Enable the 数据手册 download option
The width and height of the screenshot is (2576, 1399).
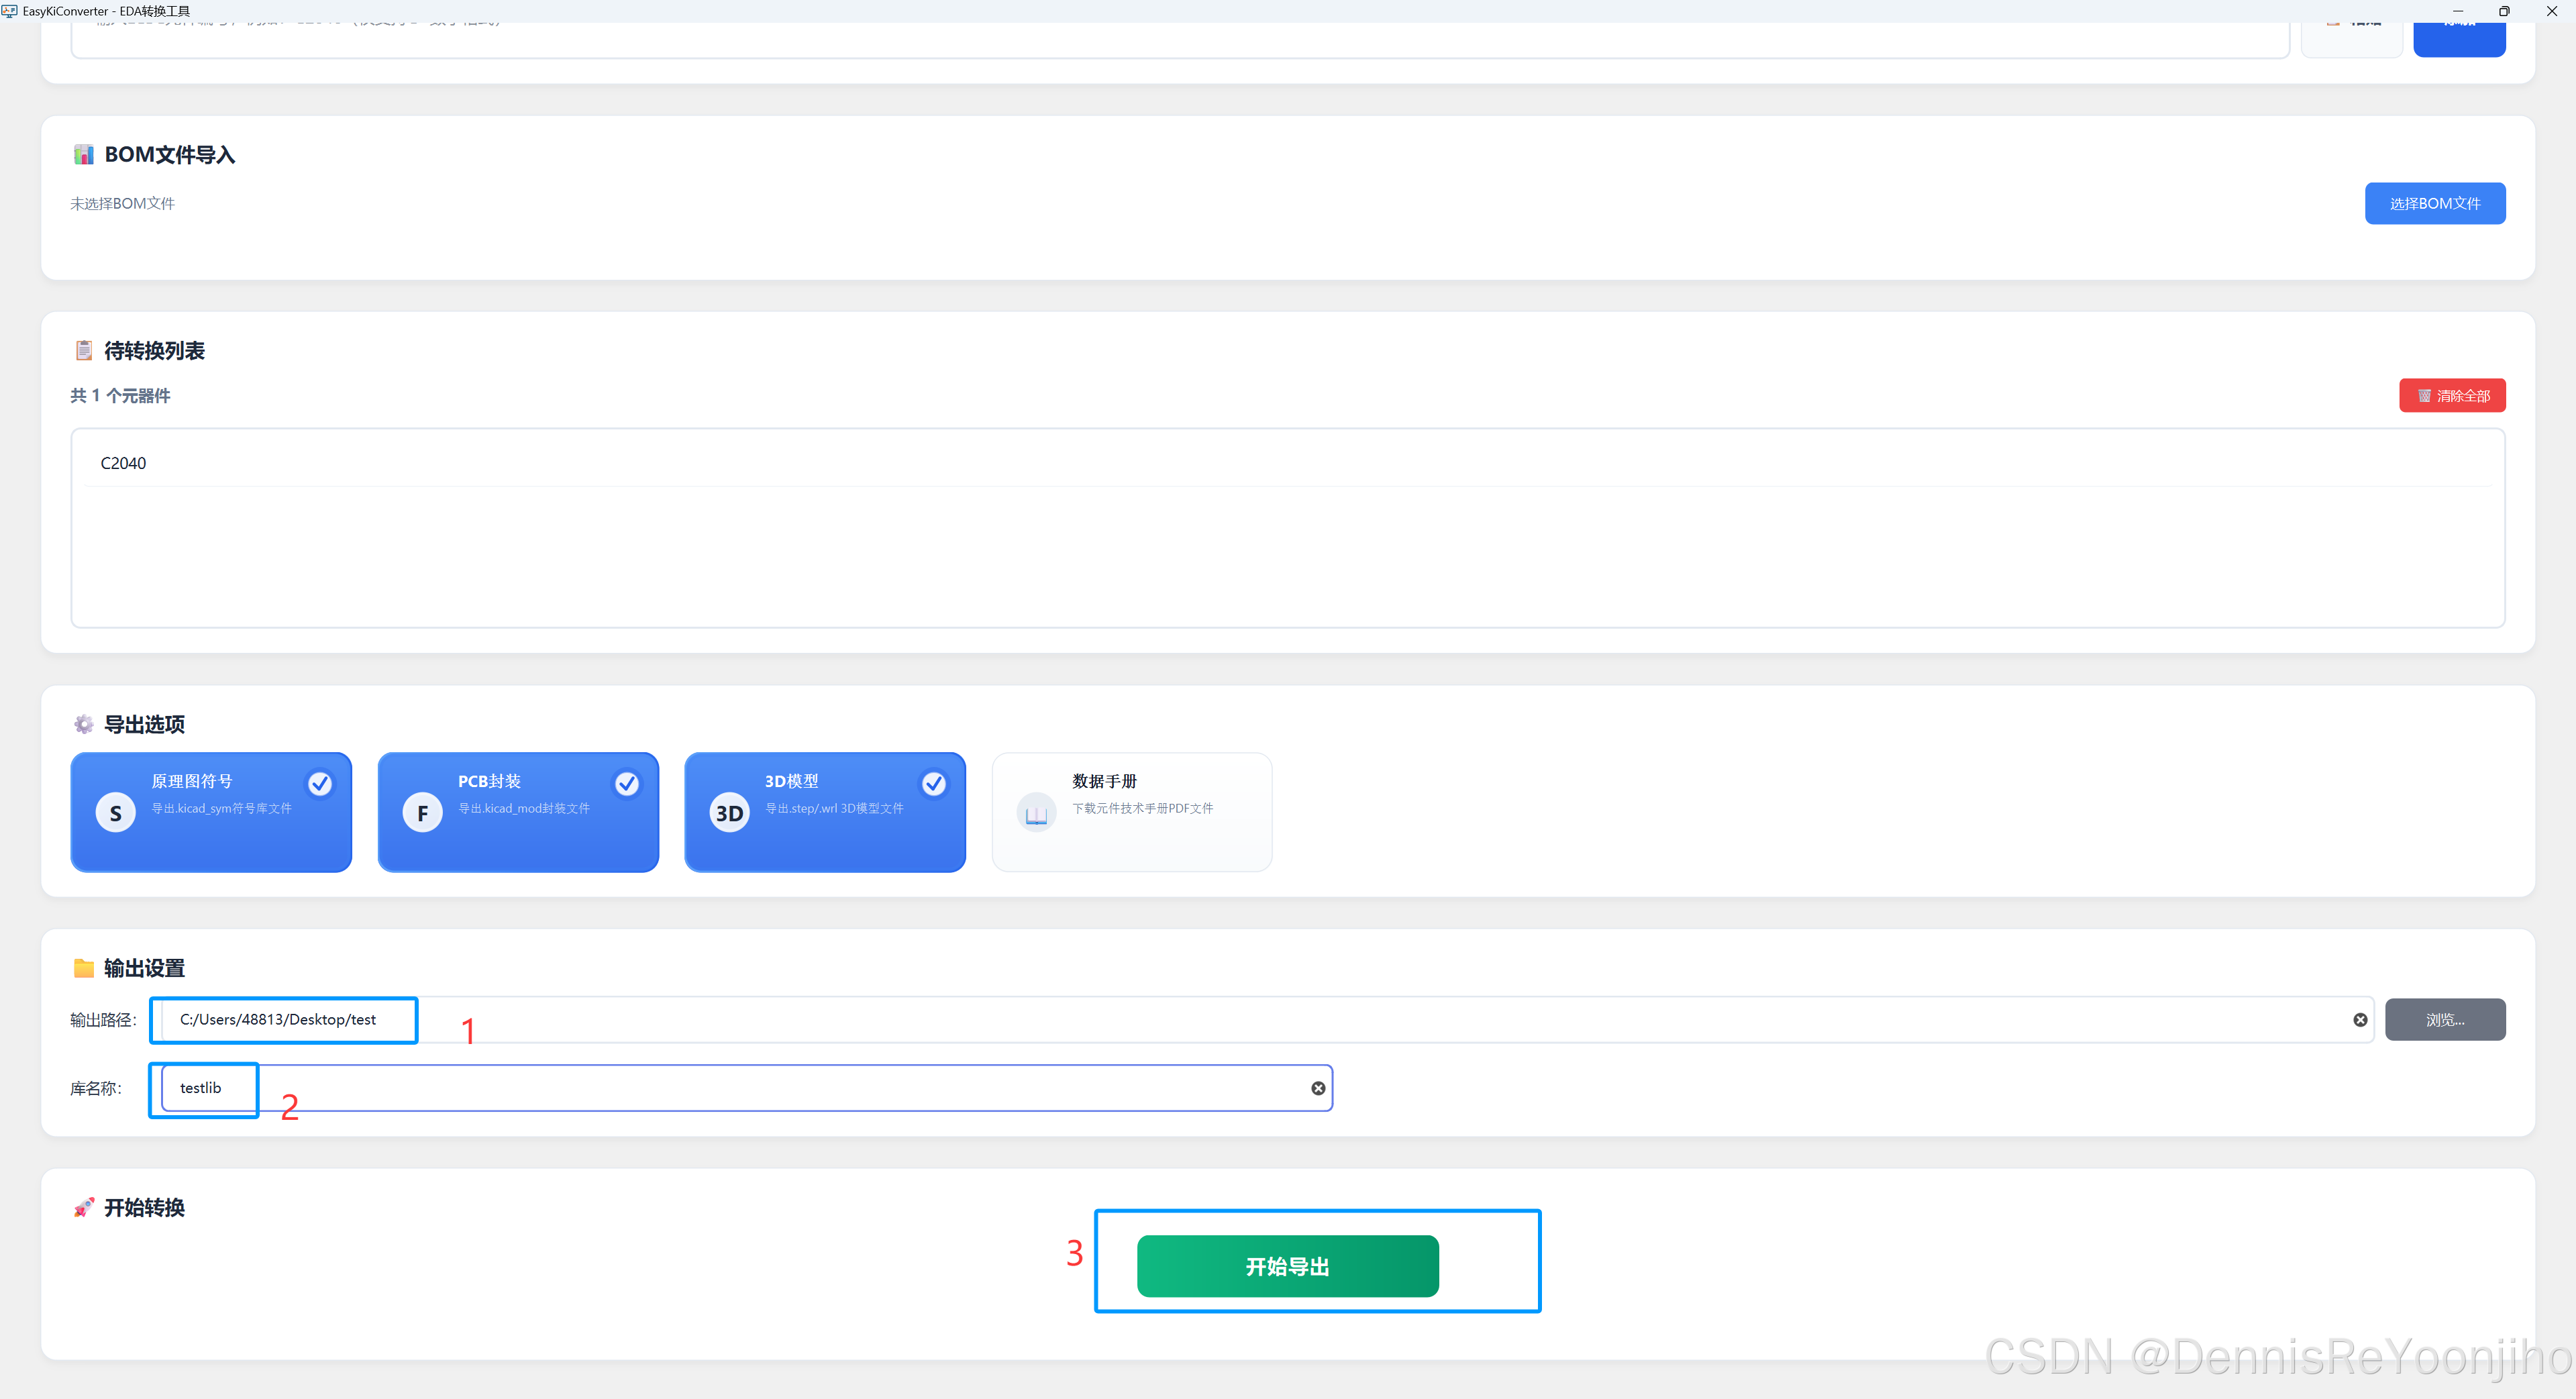click(1131, 811)
